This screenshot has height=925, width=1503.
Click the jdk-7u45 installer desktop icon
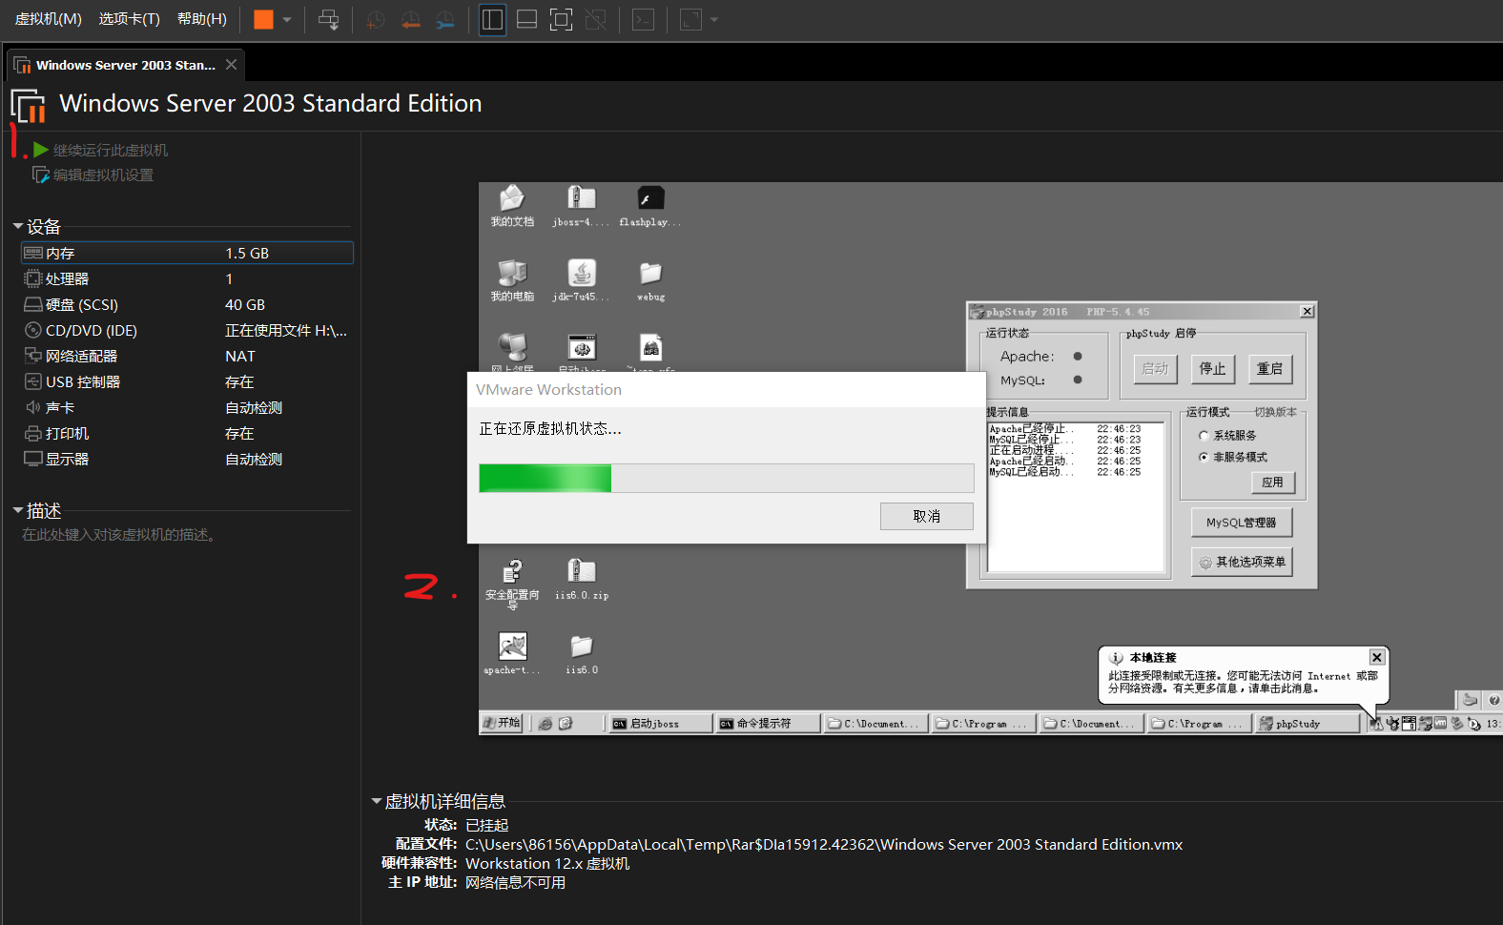[x=581, y=280]
